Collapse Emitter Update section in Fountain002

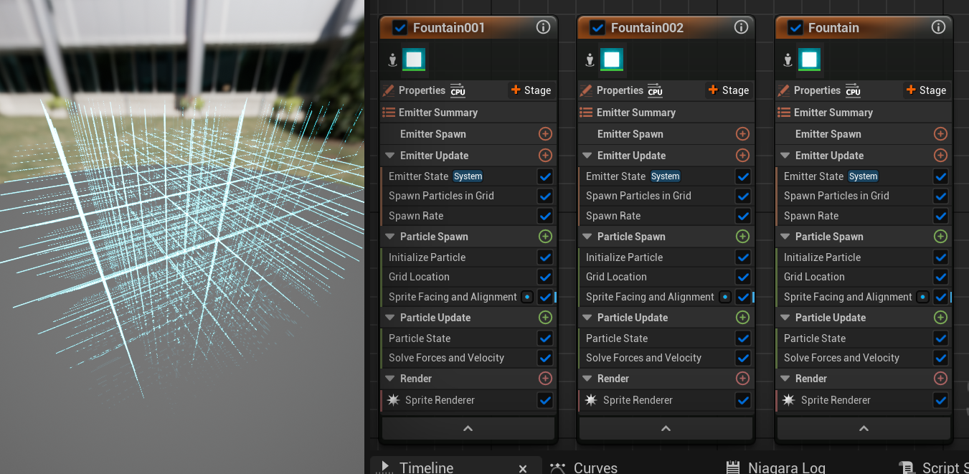[587, 156]
